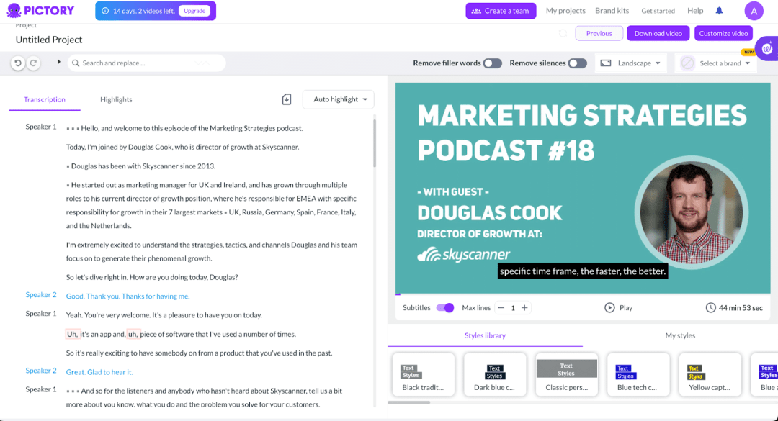The image size is (778, 421).
Task: Click the redo arrow icon
Action: [33, 63]
